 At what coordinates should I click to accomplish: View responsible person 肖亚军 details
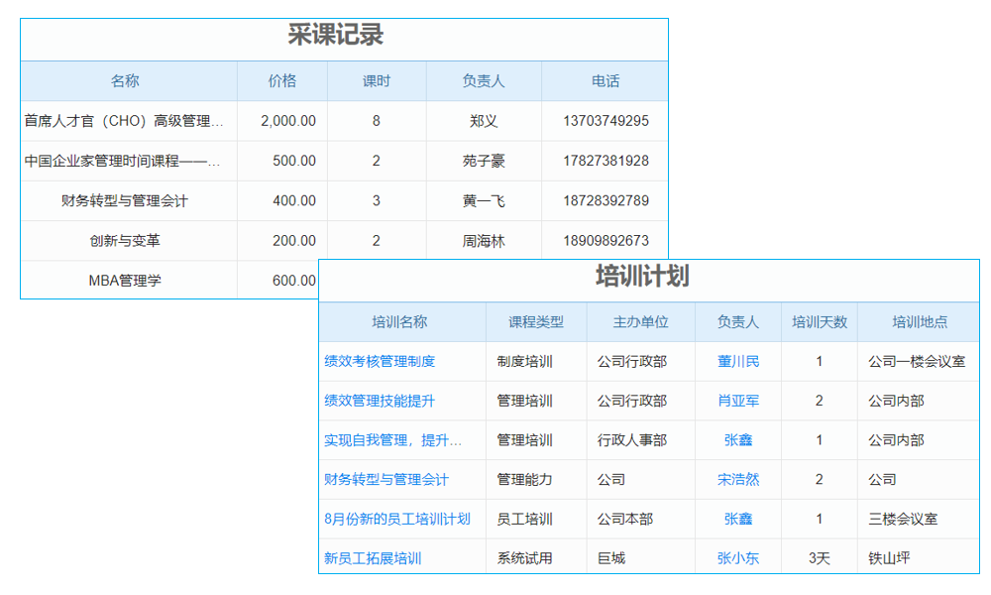click(737, 401)
